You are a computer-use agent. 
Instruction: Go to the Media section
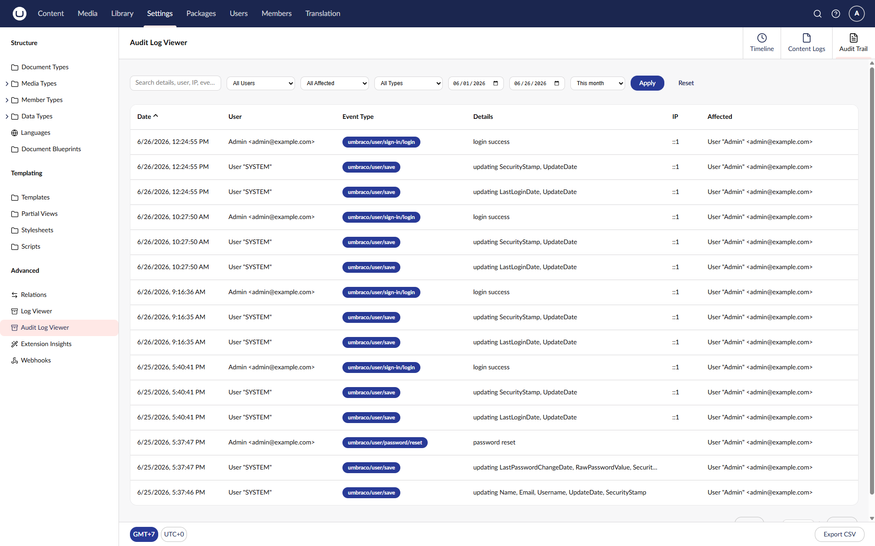(x=88, y=14)
